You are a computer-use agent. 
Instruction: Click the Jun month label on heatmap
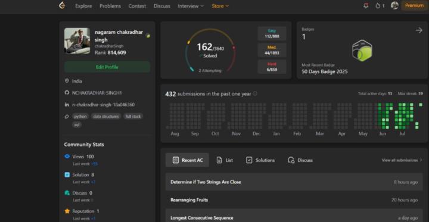point(383,134)
